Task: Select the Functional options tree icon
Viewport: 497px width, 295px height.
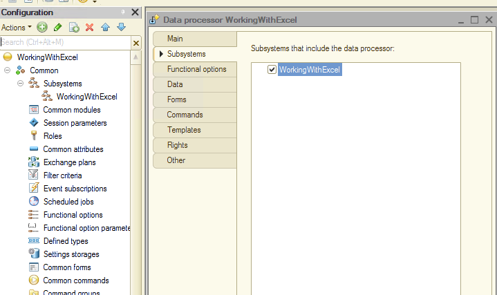Action: 33,215
